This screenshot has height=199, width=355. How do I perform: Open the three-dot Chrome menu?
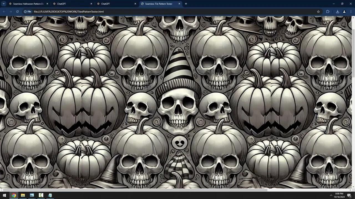coord(351,12)
